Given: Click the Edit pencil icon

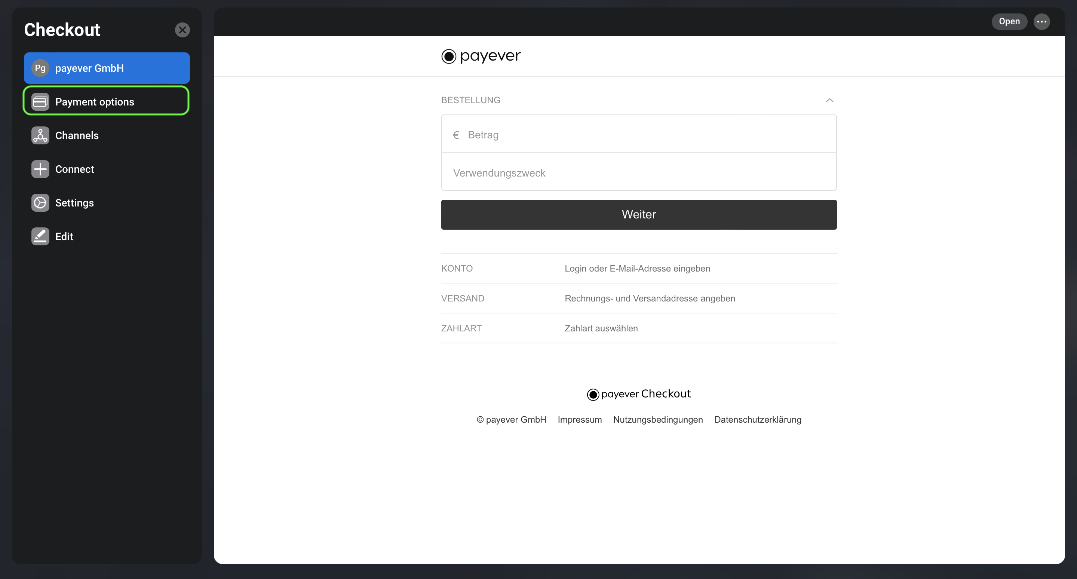Looking at the screenshot, I should click(40, 236).
